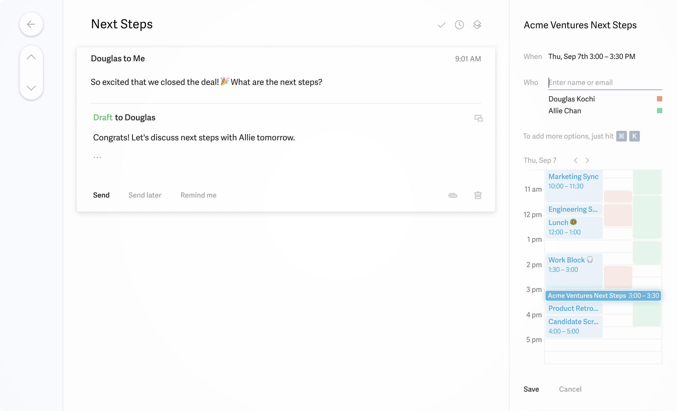
Task: Open the snooze clock icon
Action: pyautogui.click(x=459, y=25)
